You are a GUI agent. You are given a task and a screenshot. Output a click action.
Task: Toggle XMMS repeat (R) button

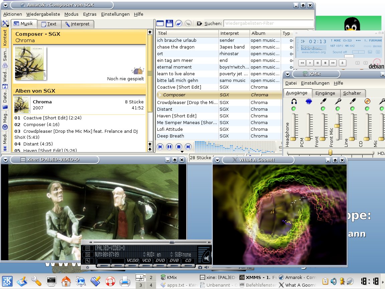click(x=365, y=63)
